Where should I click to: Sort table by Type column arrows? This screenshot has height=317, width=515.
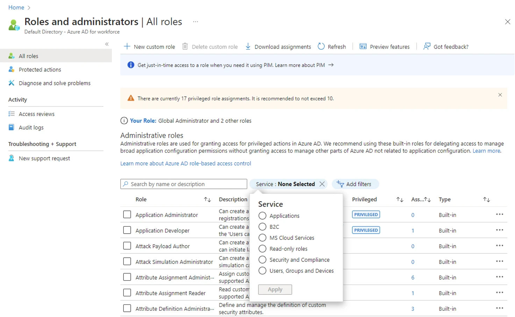pyautogui.click(x=487, y=200)
